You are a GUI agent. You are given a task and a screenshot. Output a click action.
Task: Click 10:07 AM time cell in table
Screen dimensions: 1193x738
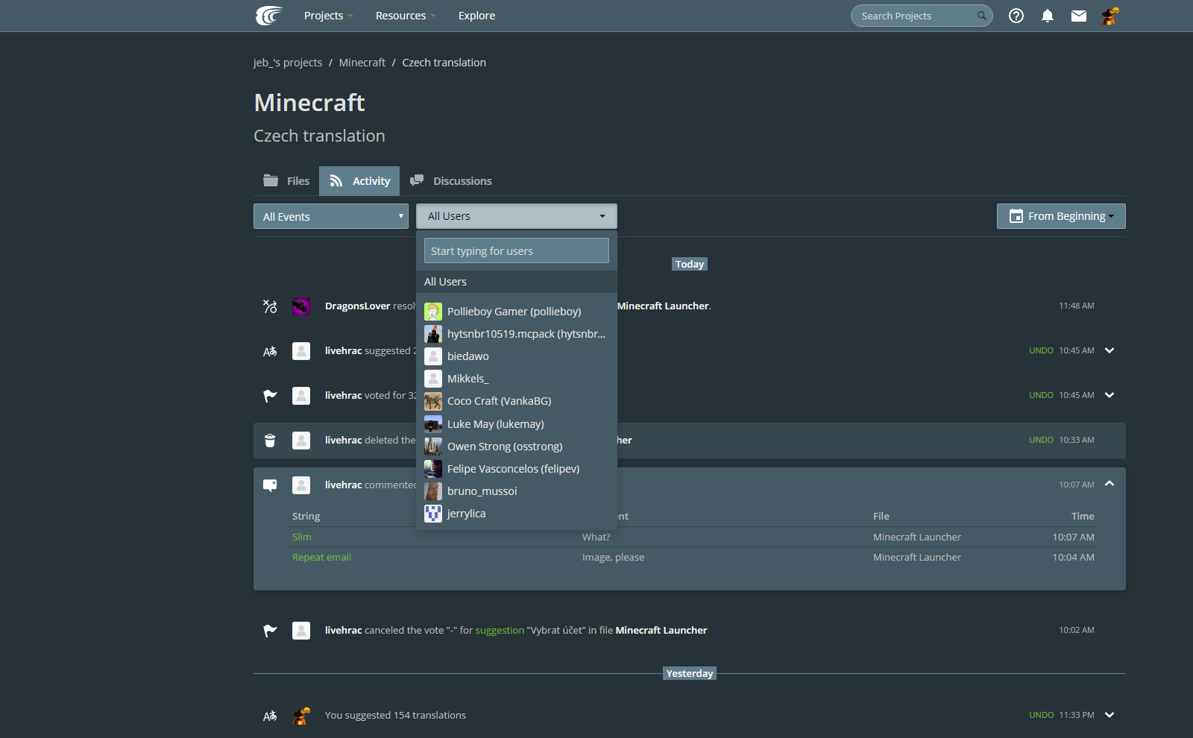1073,537
